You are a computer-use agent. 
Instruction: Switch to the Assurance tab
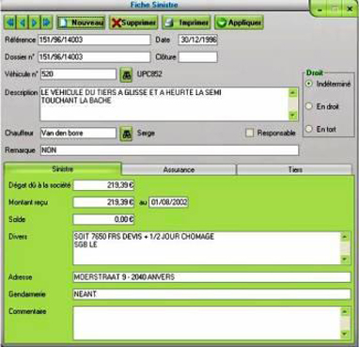[179, 169]
